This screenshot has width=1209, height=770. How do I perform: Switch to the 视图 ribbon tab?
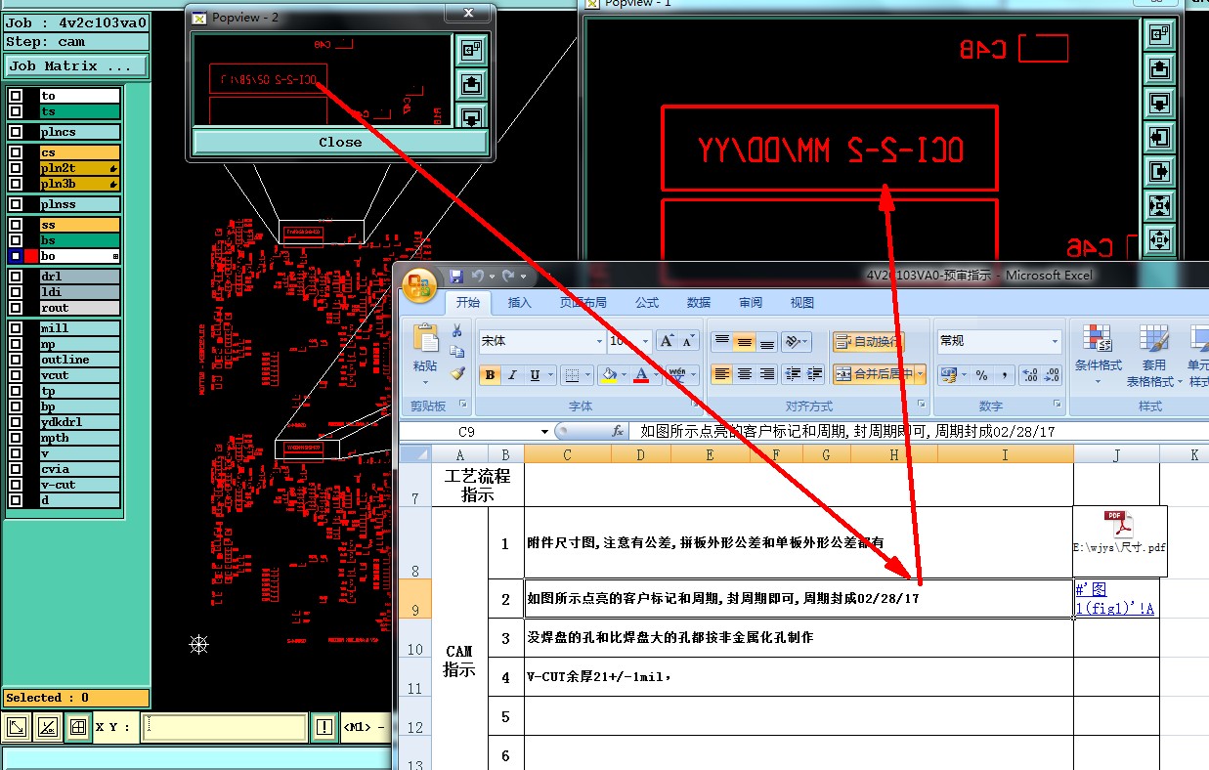[x=802, y=303]
